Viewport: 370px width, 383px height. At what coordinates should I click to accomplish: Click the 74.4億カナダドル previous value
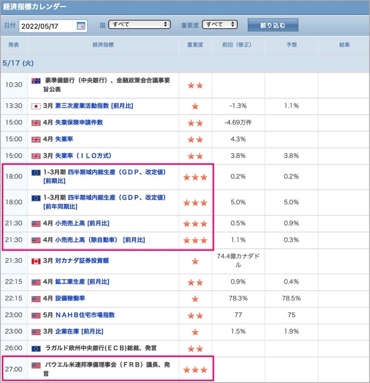click(x=238, y=260)
